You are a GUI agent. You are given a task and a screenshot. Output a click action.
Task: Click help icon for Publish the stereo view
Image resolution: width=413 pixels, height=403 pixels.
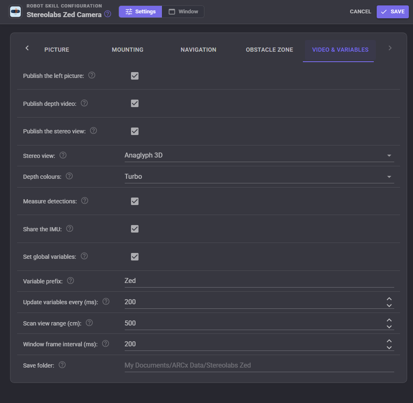click(x=93, y=131)
